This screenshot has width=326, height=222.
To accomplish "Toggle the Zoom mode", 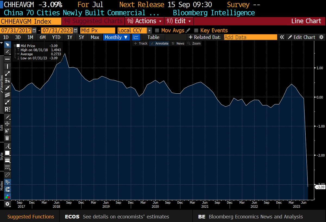I will 194,43.
